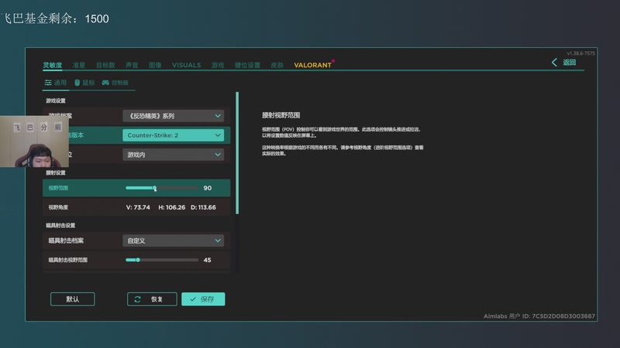The width and height of the screenshot is (620, 348).
Task: Click the FOV value 90
Action: [207, 188]
